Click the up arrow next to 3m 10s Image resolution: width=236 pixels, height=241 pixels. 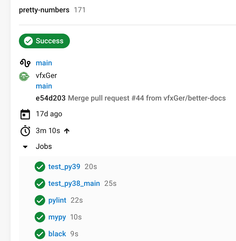pyautogui.click(x=67, y=131)
